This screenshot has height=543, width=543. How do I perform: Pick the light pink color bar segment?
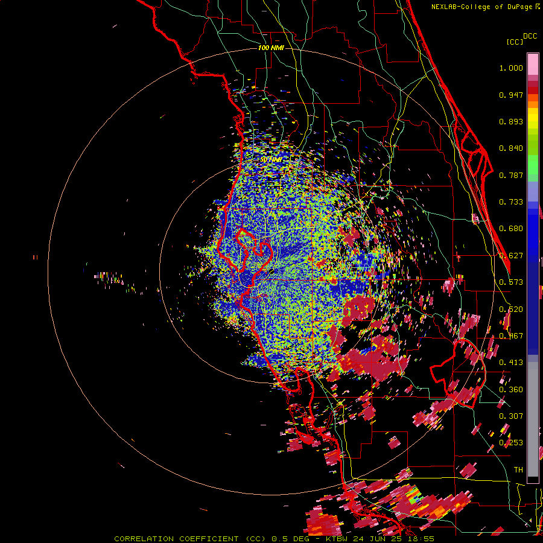pyautogui.click(x=533, y=64)
